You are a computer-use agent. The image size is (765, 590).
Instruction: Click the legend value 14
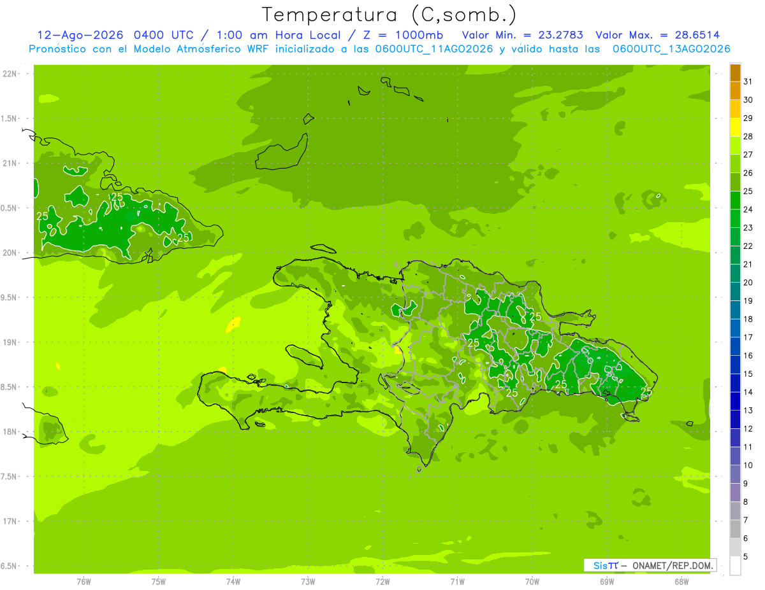(x=748, y=392)
